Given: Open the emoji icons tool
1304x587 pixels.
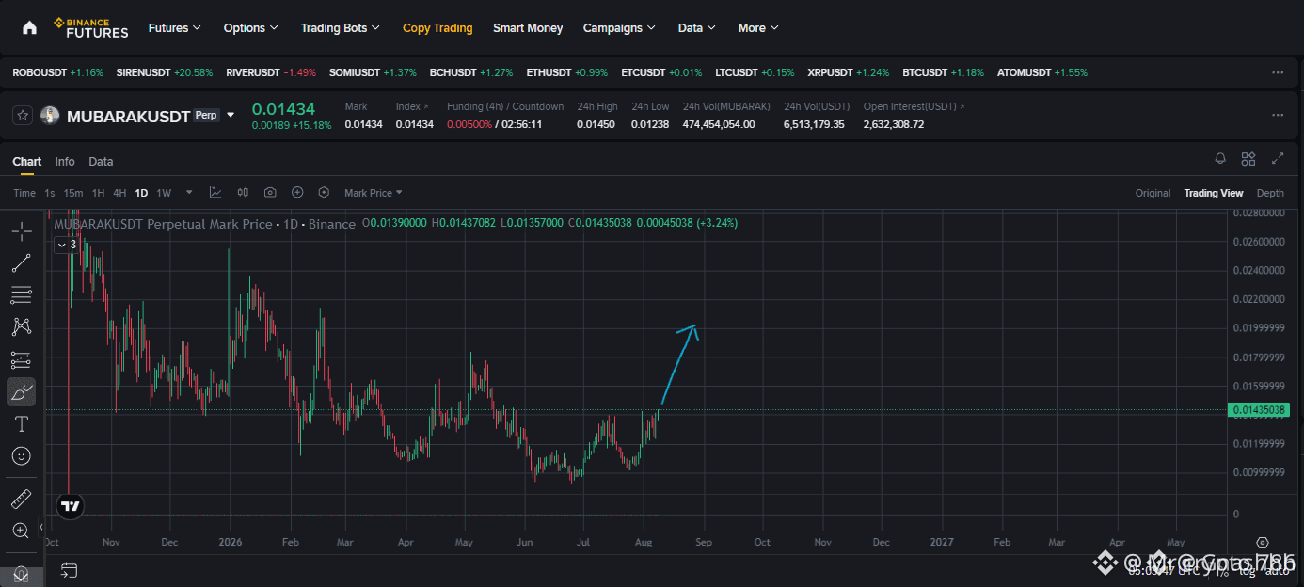Looking at the screenshot, I should pos(21,456).
